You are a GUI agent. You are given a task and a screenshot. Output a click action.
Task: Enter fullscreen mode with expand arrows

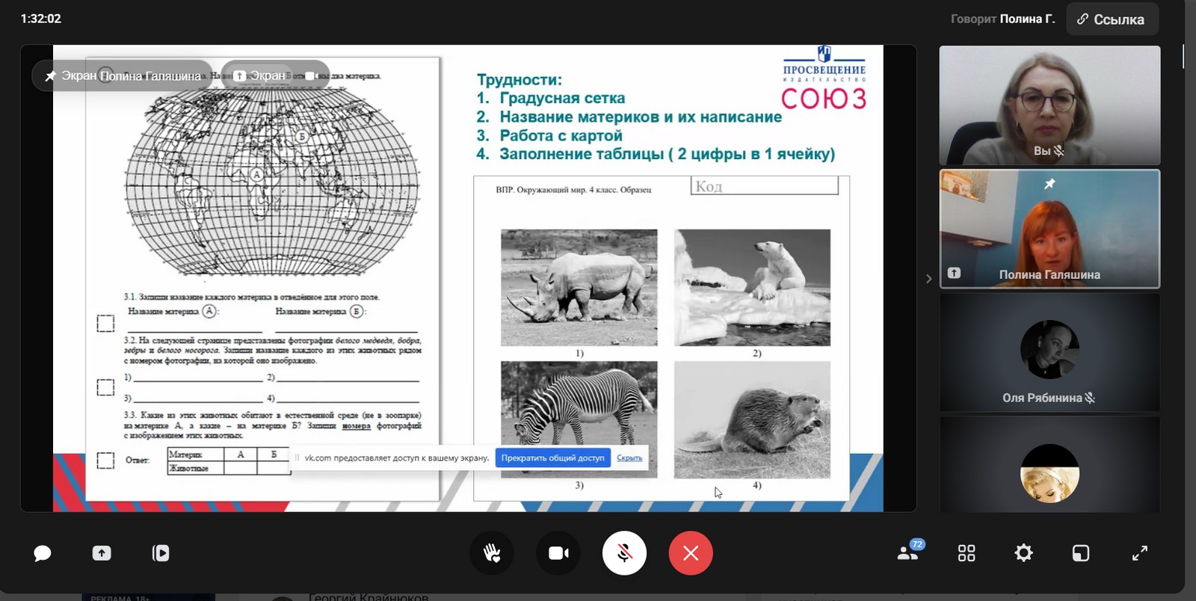[x=1140, y=553]
